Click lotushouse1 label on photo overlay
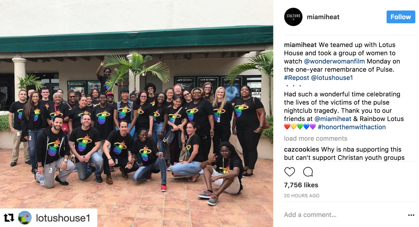This screenshot has width=419, height=227. tap(63, 218)
